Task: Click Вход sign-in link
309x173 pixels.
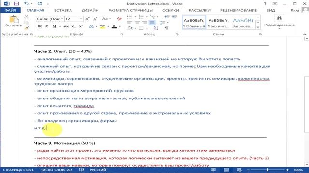Action: tap(295, 10)
